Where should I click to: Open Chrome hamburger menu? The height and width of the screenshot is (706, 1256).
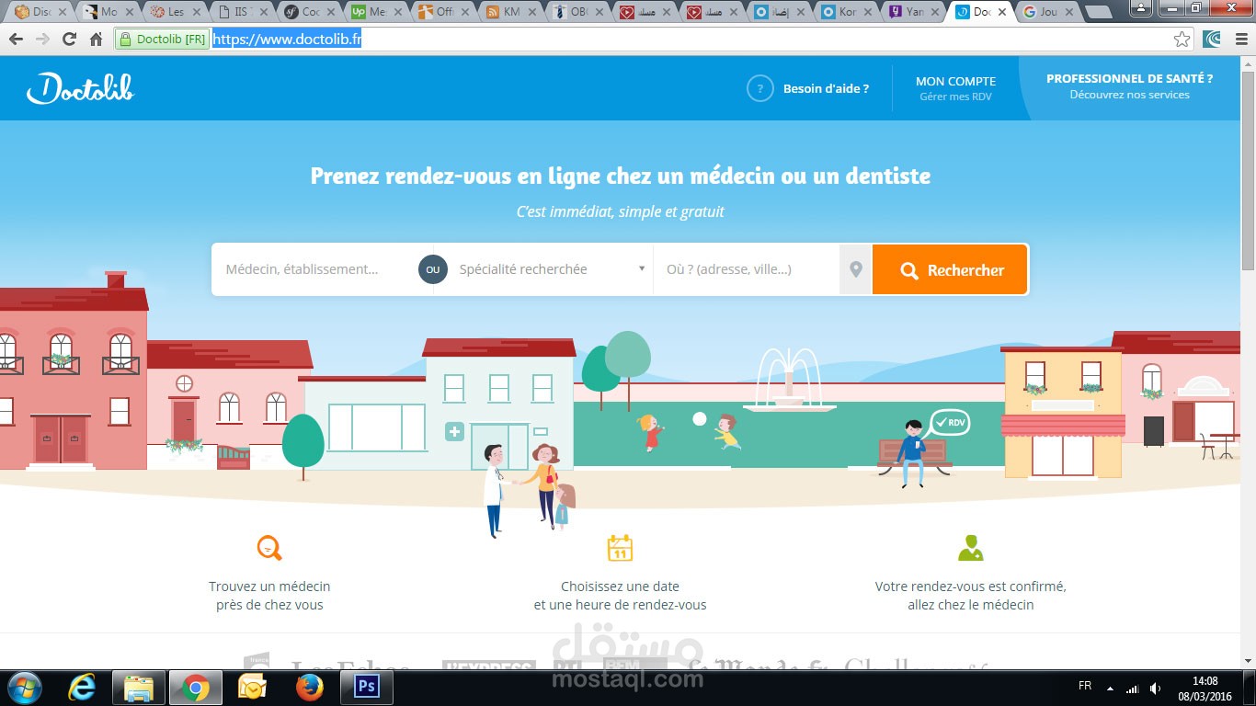(1240, 40)
